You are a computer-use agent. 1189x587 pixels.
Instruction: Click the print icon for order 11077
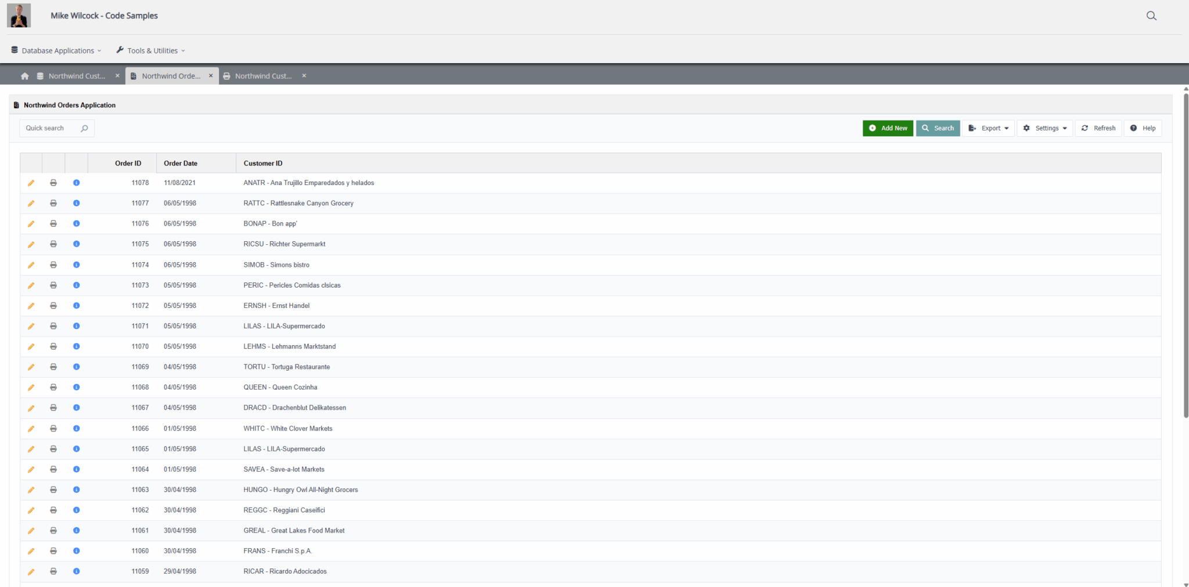coord(53,204)
